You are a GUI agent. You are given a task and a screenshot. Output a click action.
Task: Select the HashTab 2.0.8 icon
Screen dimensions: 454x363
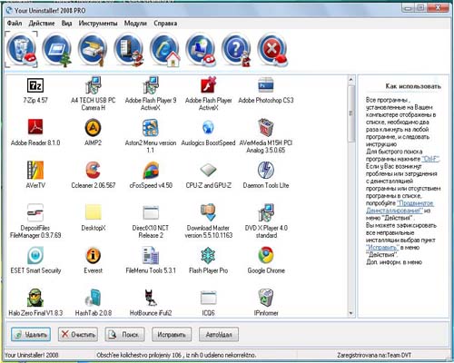pyautogui.click(x=93, y=298)
